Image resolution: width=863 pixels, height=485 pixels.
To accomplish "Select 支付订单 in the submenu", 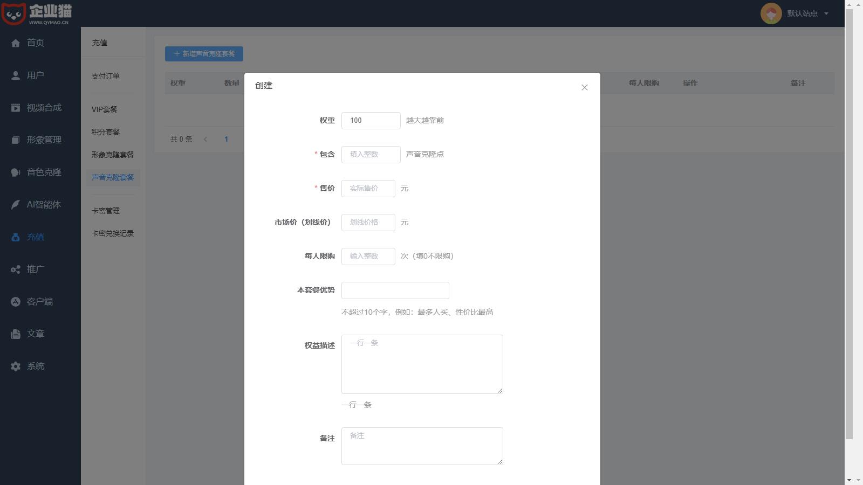I will 106,76.
